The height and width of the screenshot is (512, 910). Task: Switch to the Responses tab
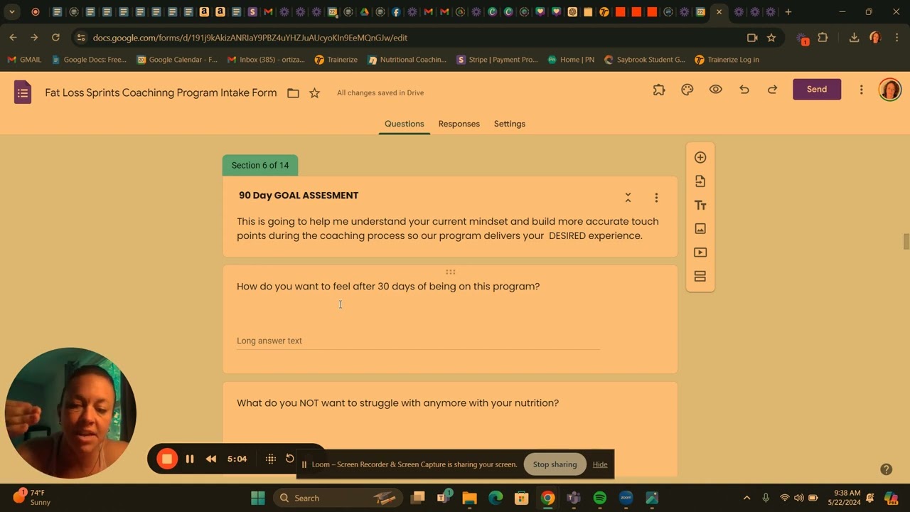click(x=459, y=124)
